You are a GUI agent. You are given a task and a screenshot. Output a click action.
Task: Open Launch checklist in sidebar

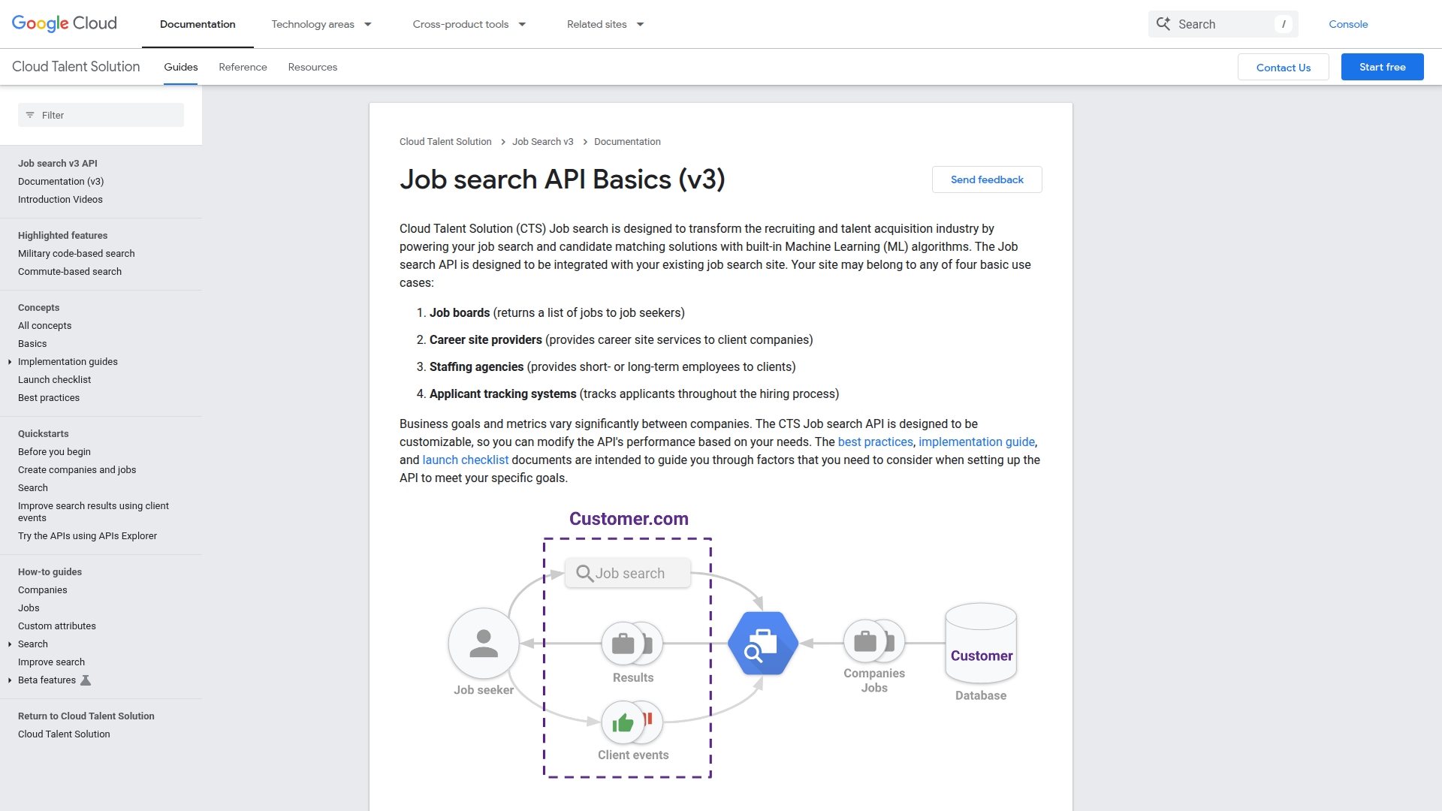coord(54,380)
